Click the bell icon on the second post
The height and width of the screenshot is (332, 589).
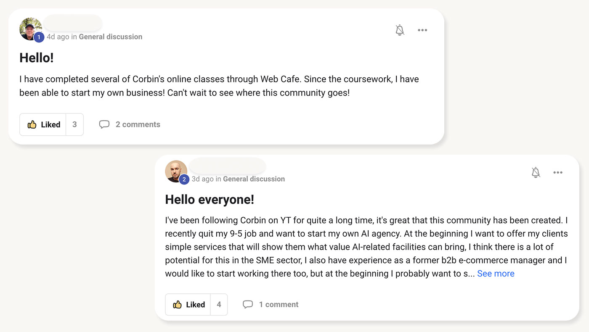[536, 172]
